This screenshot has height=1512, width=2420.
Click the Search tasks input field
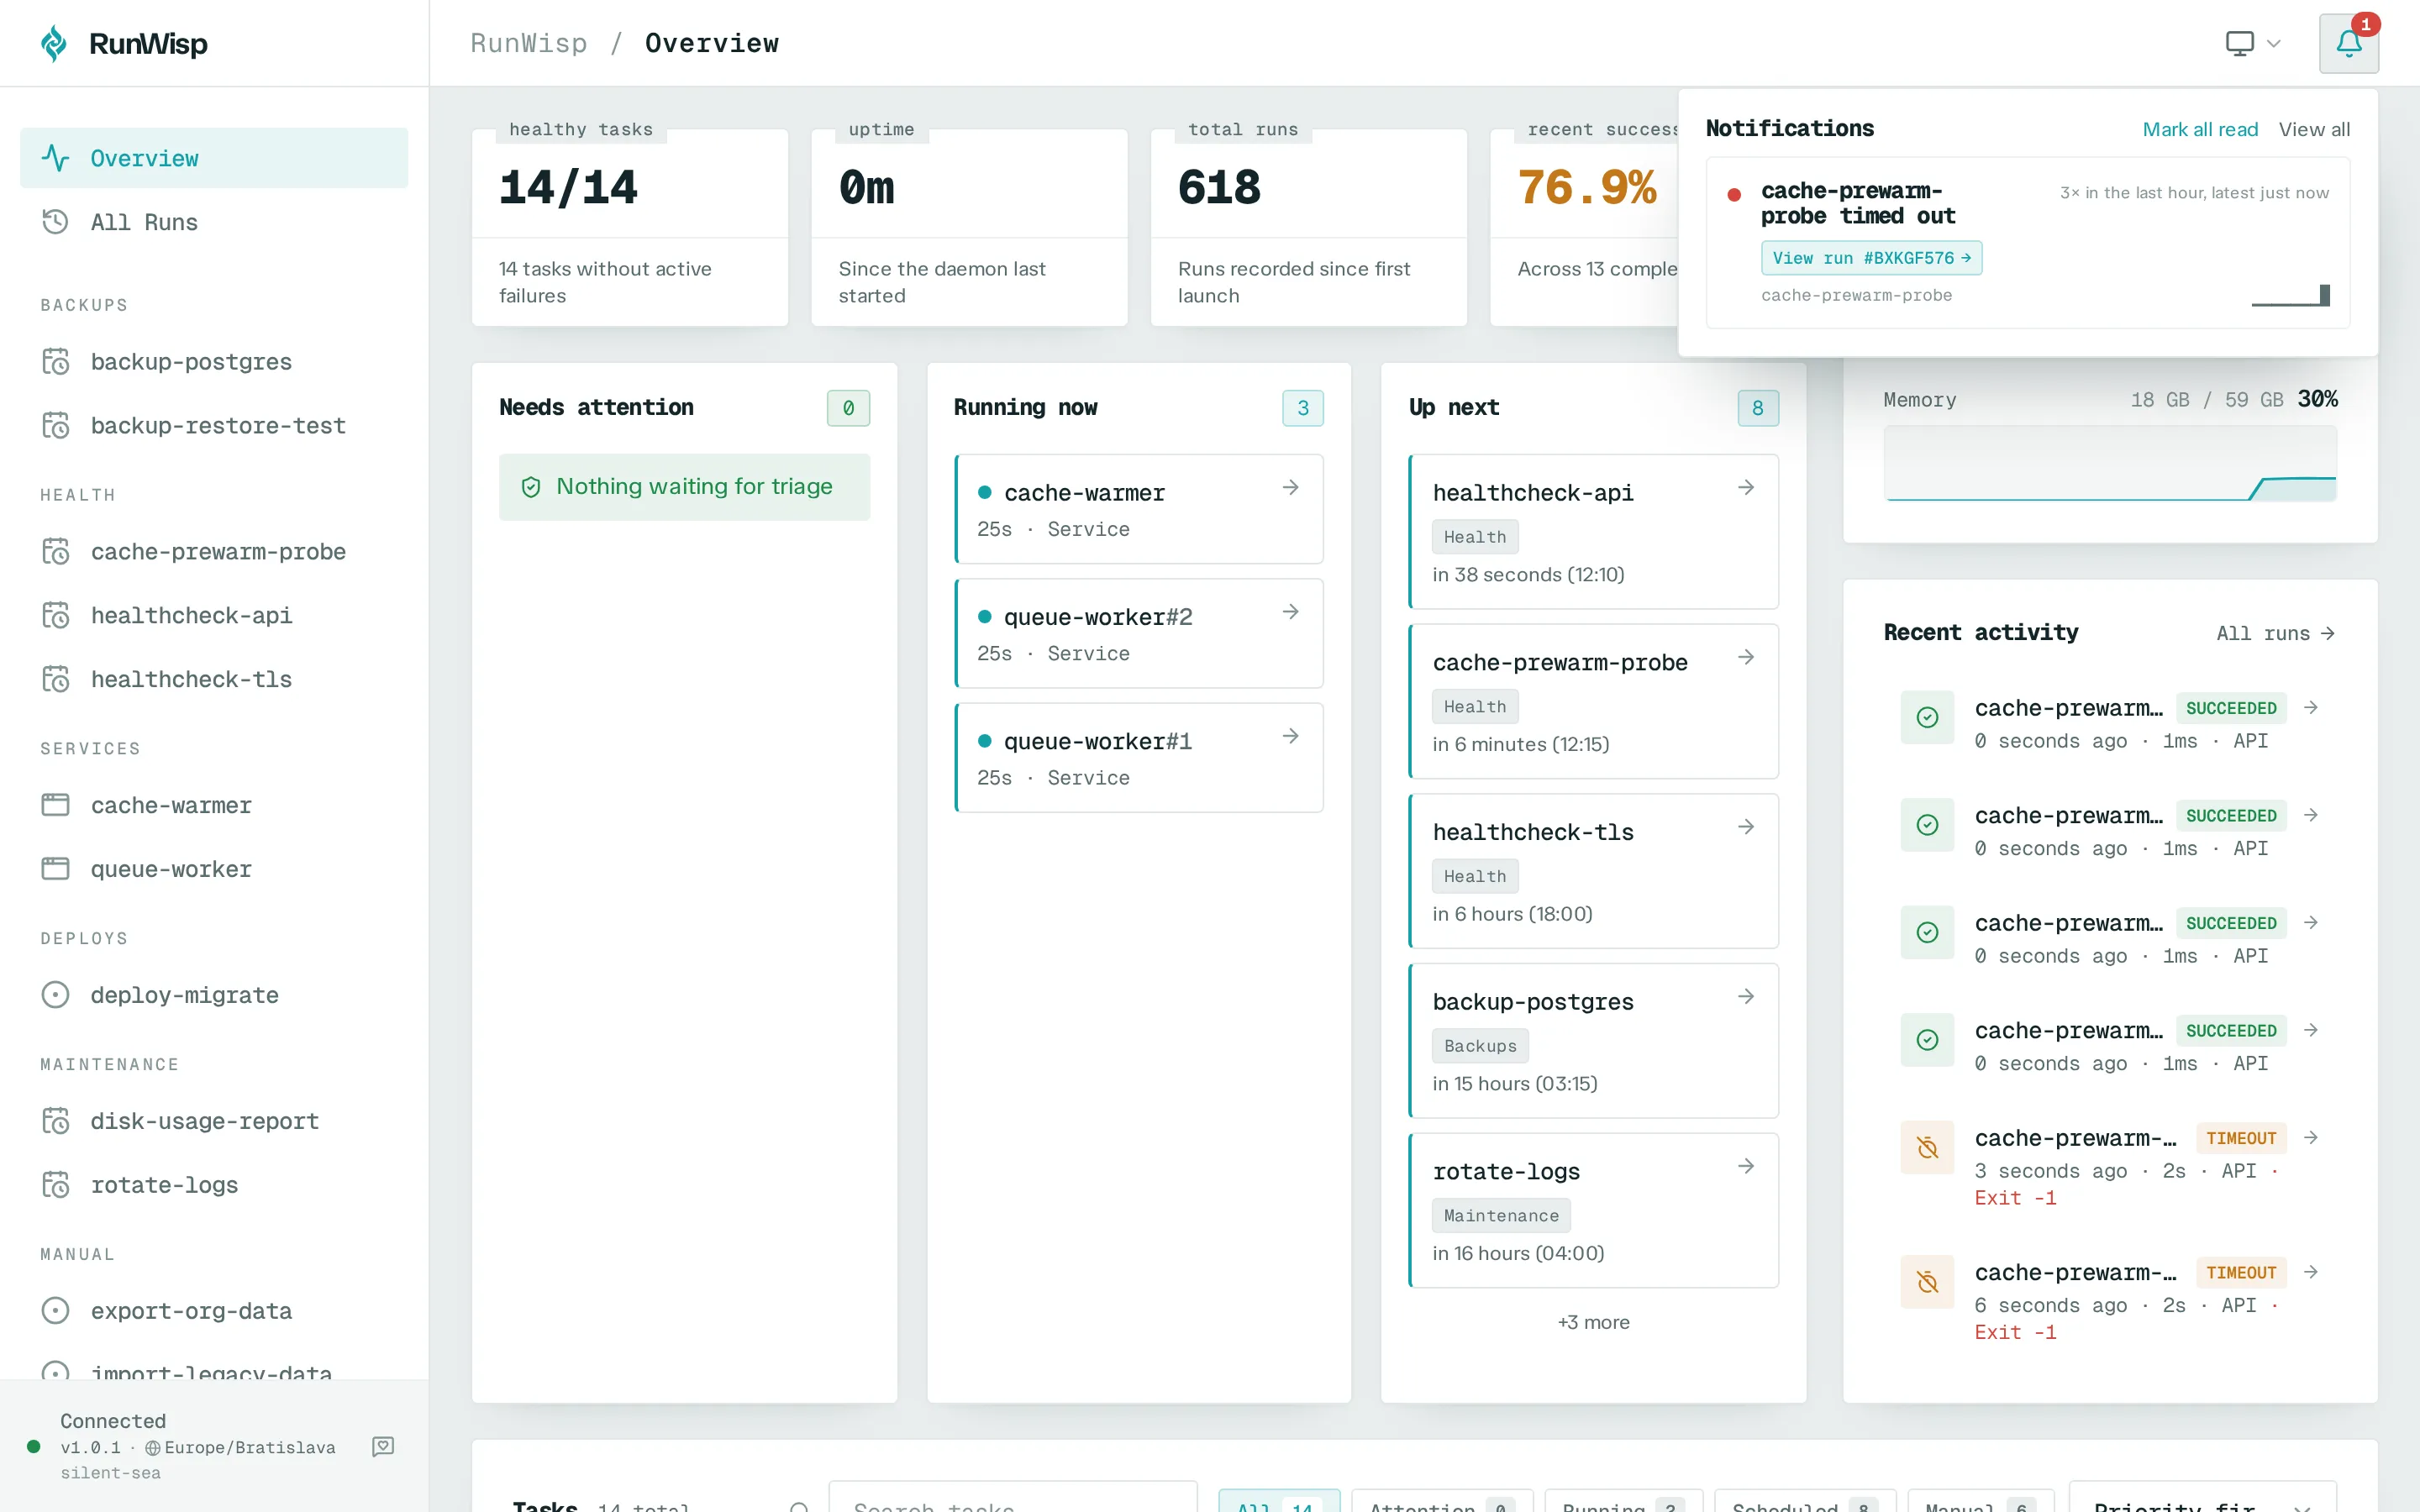pyautogui.click(x=1012, y=1497)
